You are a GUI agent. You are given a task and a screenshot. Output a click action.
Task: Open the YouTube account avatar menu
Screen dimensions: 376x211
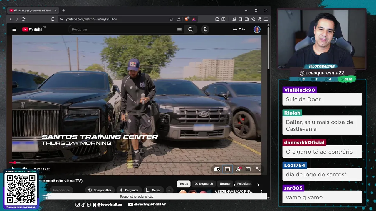point(257,29)
